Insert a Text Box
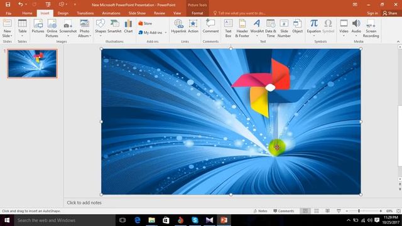 click(x=228, y=28)
